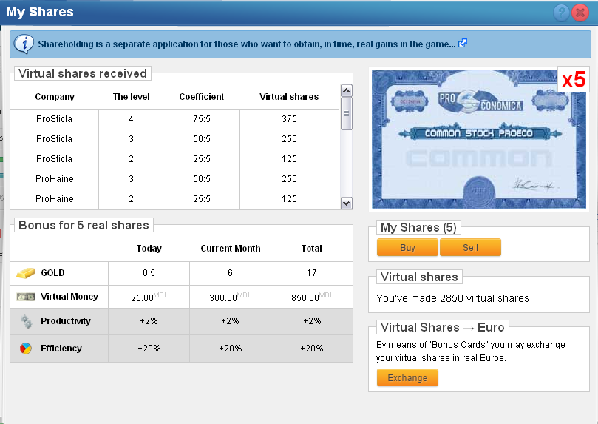Click the Productivity gears icon
The width and height of the screenshot is (598, 424).
(x=26, y=321)
